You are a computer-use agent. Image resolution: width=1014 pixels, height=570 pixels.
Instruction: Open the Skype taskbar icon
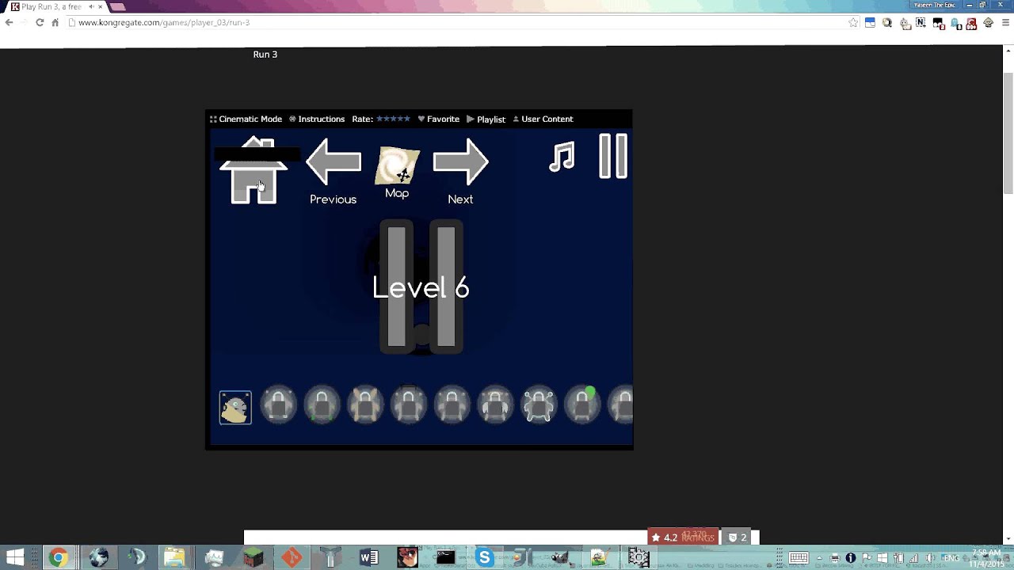coord(485,558)
